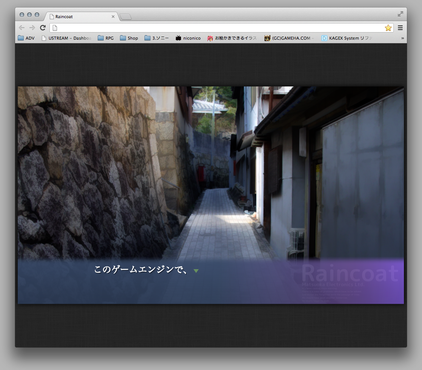
Task: Open the USTREAM Dashboard bookmark
Action: (x=66, y=38)
